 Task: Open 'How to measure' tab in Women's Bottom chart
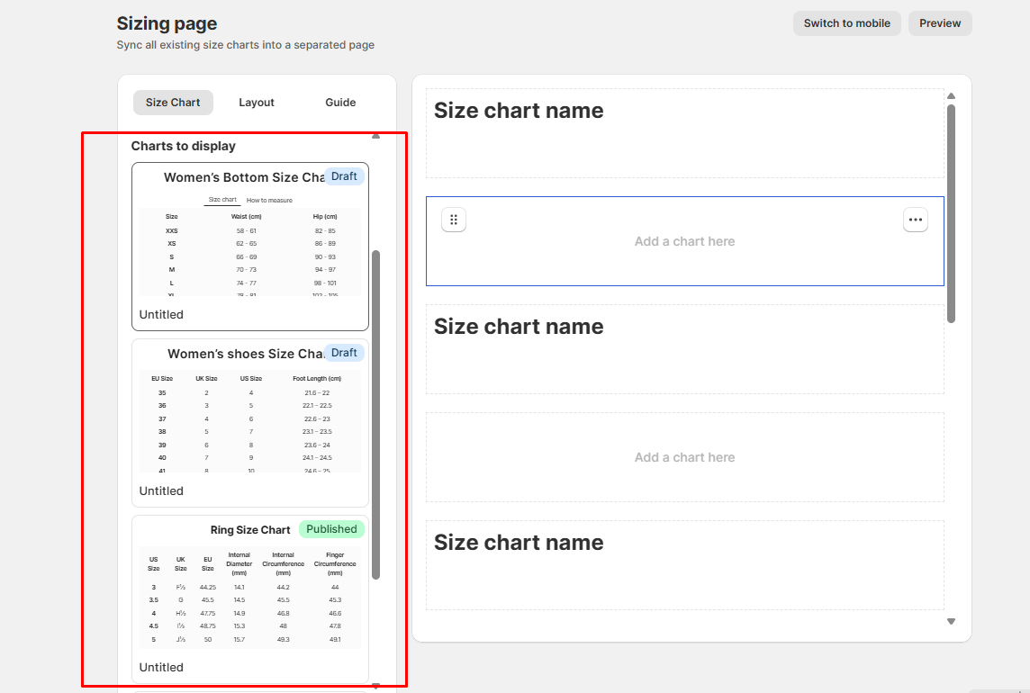click(x=269, y=200)
